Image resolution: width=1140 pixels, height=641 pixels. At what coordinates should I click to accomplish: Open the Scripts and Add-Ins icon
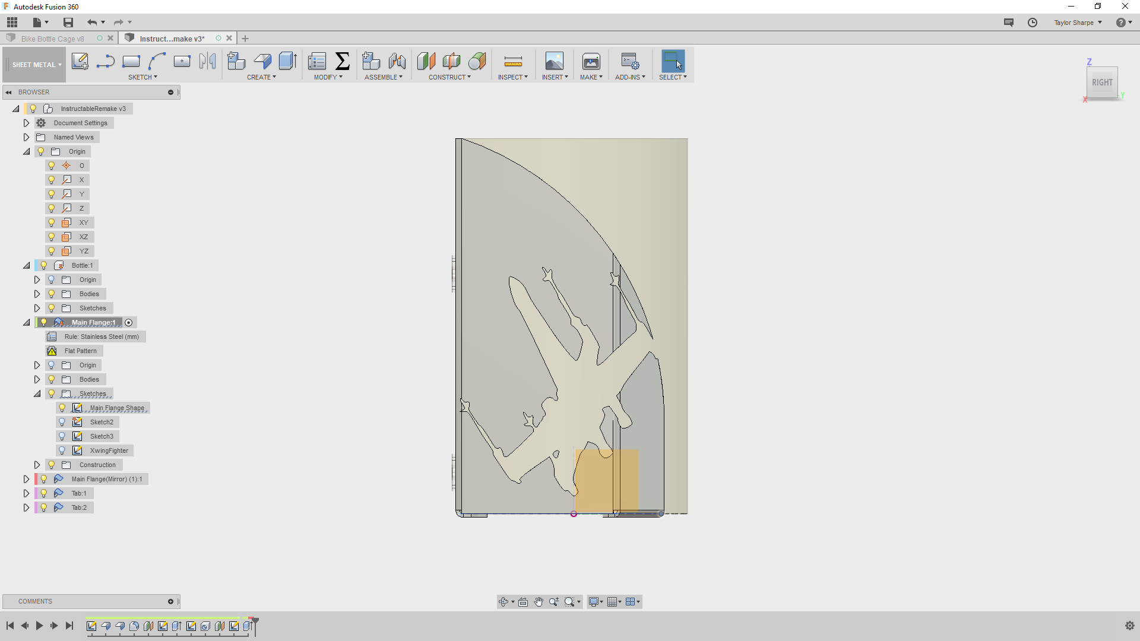click(630, 61)
